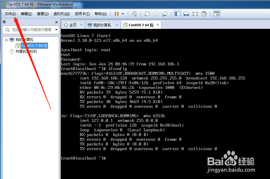The image size is (270, 179).
Task: Pause the virtual machine with the orange pause button
Action: pos(117,14)
